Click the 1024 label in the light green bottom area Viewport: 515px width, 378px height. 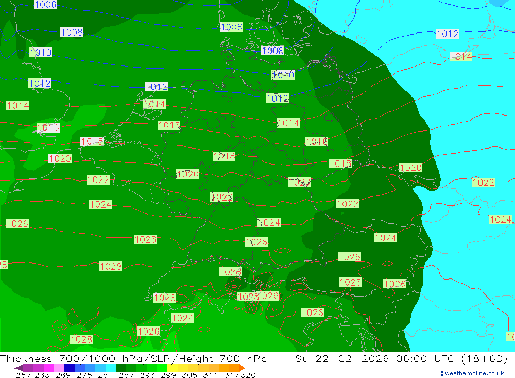click(182, 318)
